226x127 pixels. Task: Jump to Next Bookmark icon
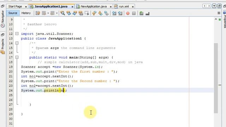point(100,13)
